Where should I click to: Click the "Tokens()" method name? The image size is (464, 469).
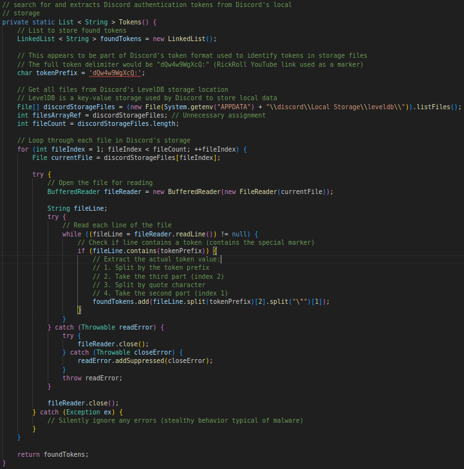(134, 22)
